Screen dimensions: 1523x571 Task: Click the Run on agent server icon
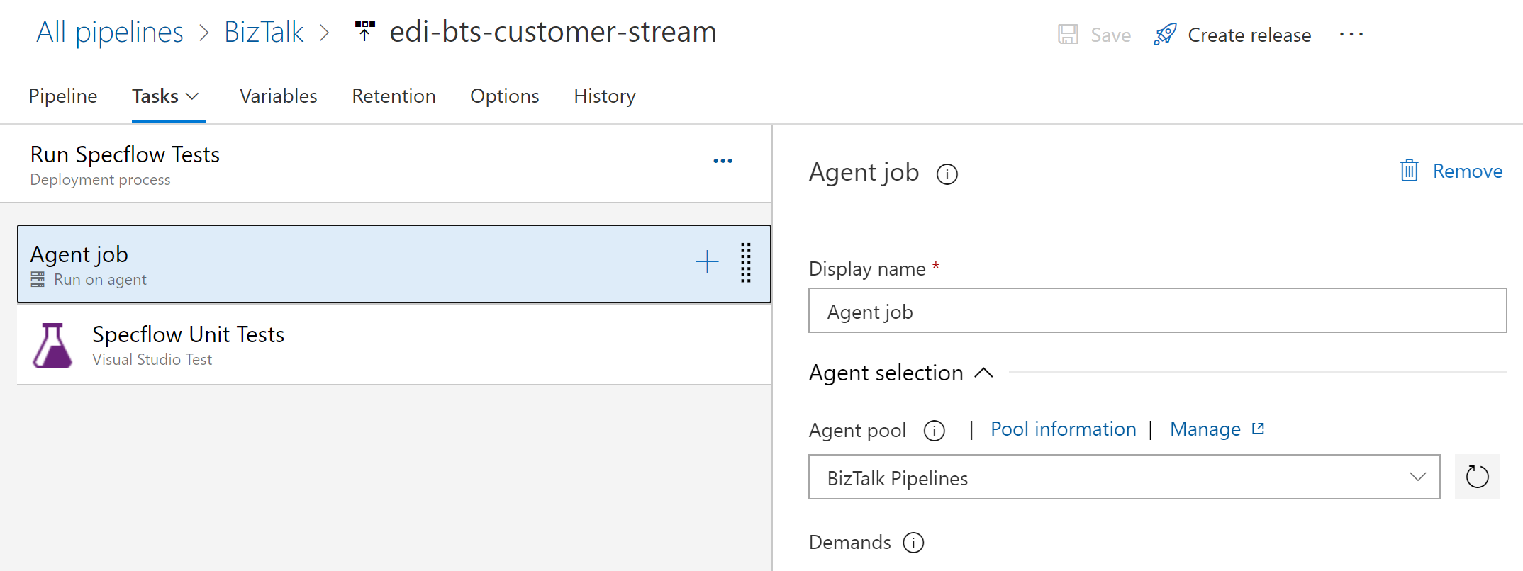[x=38, y=280]
